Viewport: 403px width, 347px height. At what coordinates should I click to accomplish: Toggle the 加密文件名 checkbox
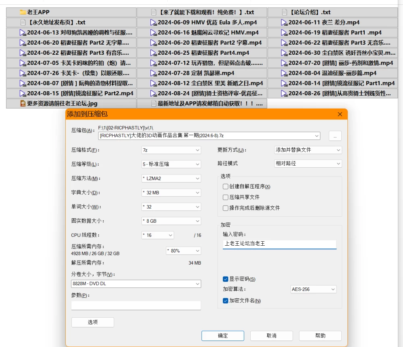pyautogui.click(x=225, y=301)
